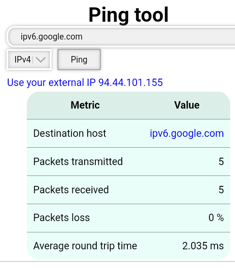Select the Packets loss row label
The height and width of the screenshot is (268, 235).
pyautogui.click(x=62, y=218)
